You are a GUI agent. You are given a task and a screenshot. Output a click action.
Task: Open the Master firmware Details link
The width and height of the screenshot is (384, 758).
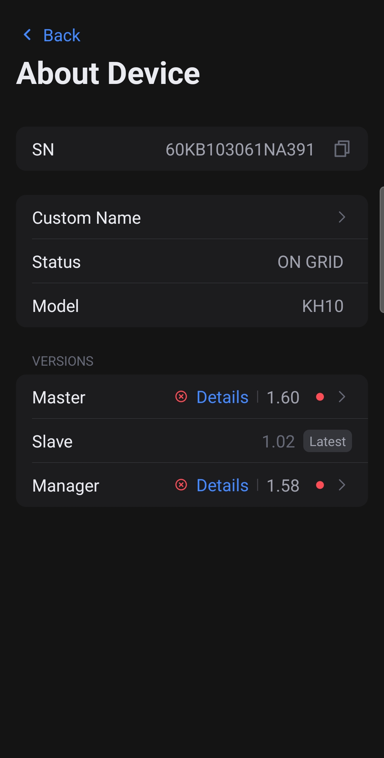[222, 397]
